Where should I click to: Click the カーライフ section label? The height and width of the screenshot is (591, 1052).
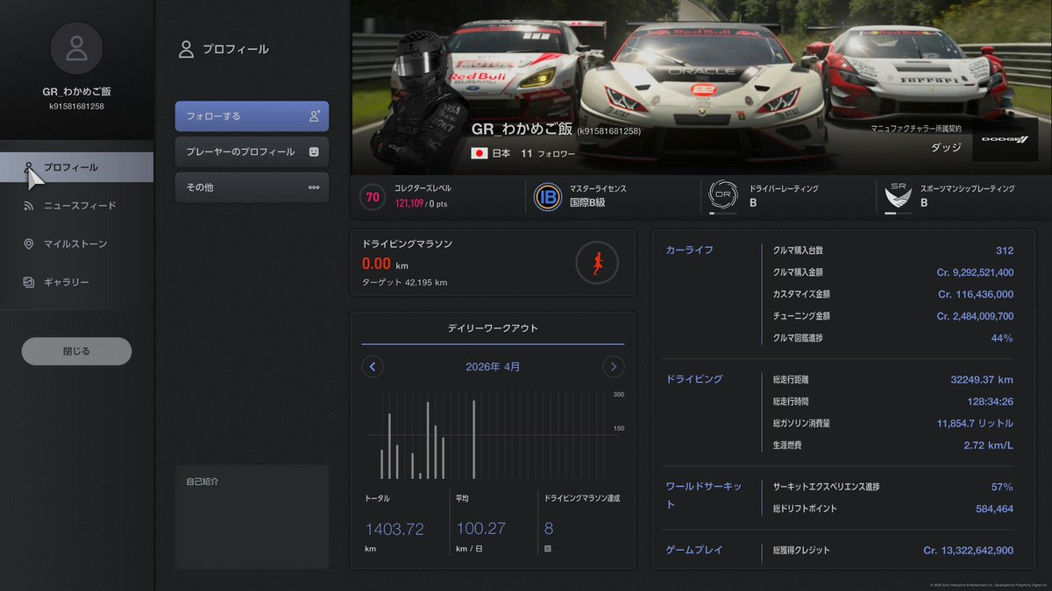690,250
